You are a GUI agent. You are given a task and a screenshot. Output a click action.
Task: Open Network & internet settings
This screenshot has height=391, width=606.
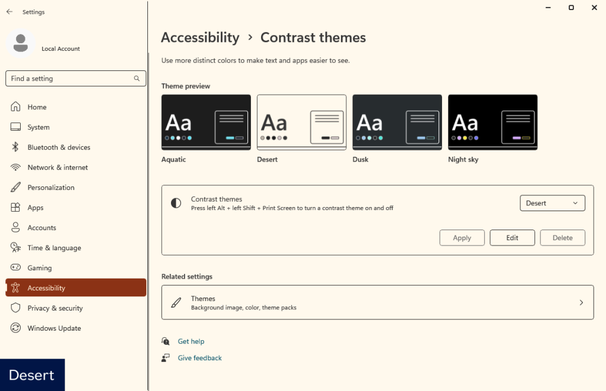(x=58, y=167)
